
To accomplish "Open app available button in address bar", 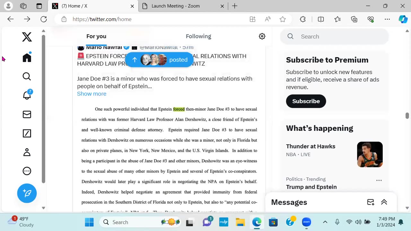I will 252,19.
